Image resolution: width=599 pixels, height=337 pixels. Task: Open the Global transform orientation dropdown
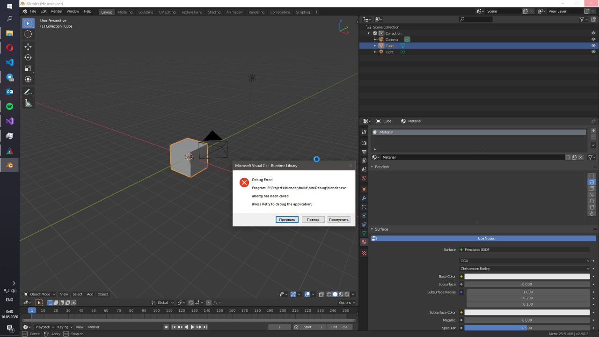(163, 302)
